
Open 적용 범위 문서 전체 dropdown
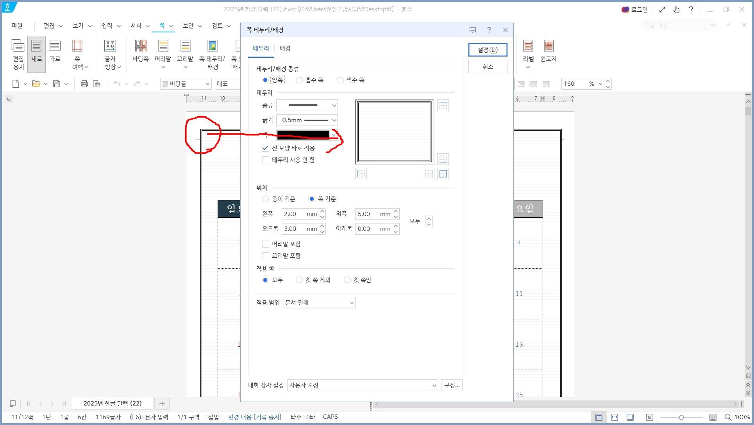point(319,303)
